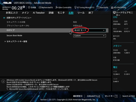Image resolution: width=136 pixels, height=102 pixels.
Task: Click Vコア value 0.912 V
Action: 127,31
